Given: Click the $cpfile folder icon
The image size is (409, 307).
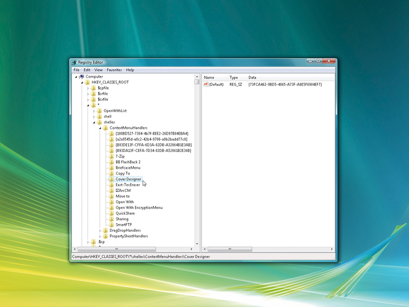Looking at the screenshot, I should click(x=94, y=88).
